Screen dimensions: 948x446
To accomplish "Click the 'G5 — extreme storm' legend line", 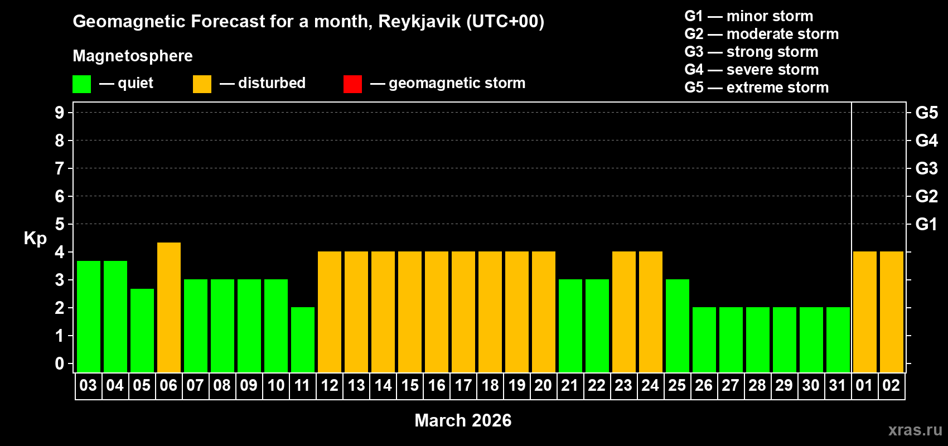I will tap(757, 88).
